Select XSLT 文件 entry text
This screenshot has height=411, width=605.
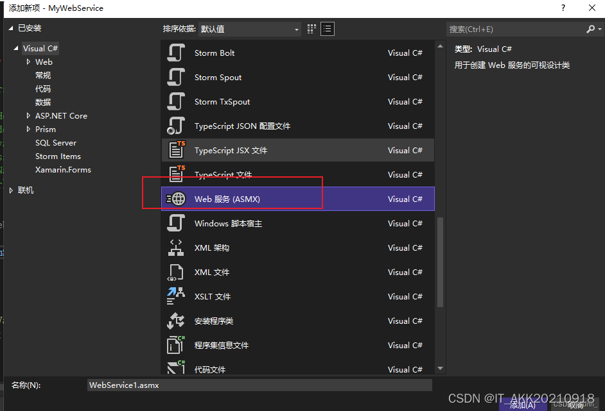(213, 297)
